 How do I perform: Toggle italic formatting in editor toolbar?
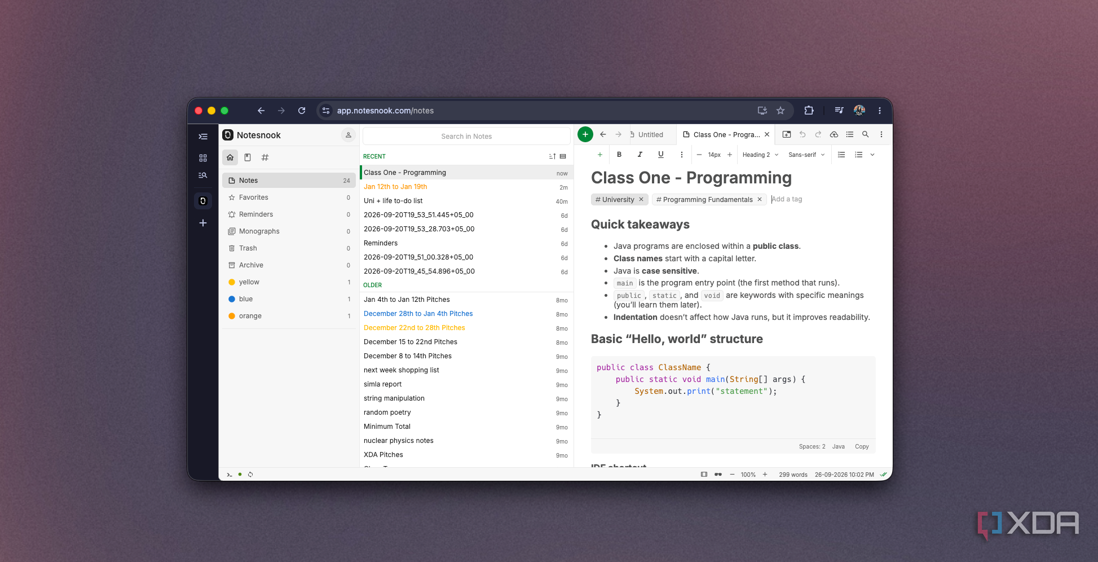pos(640,155)
